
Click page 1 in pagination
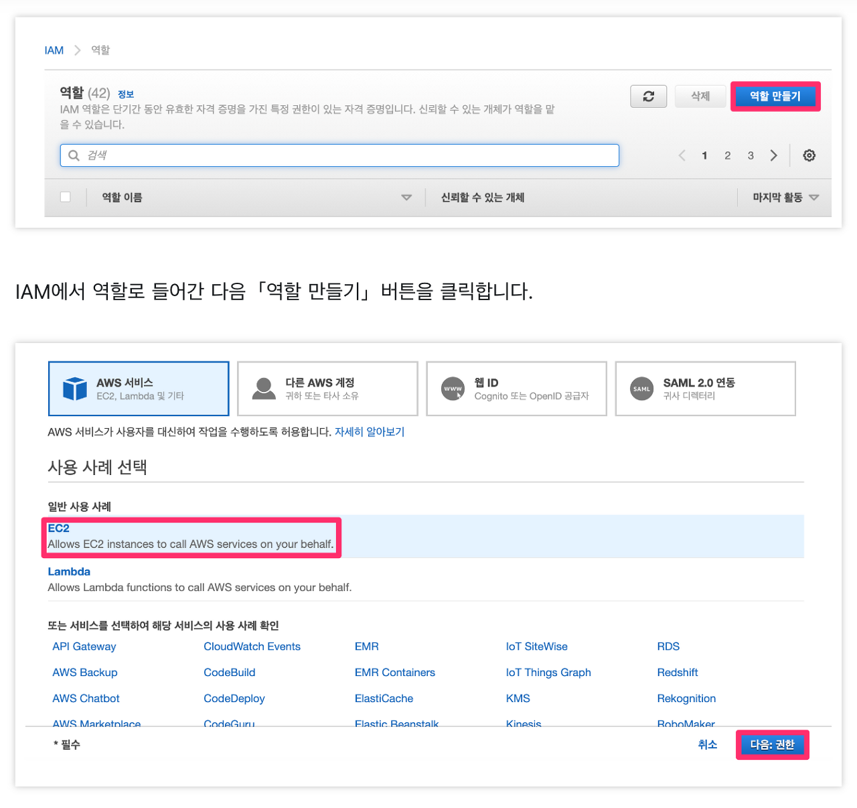click(704, 155)
